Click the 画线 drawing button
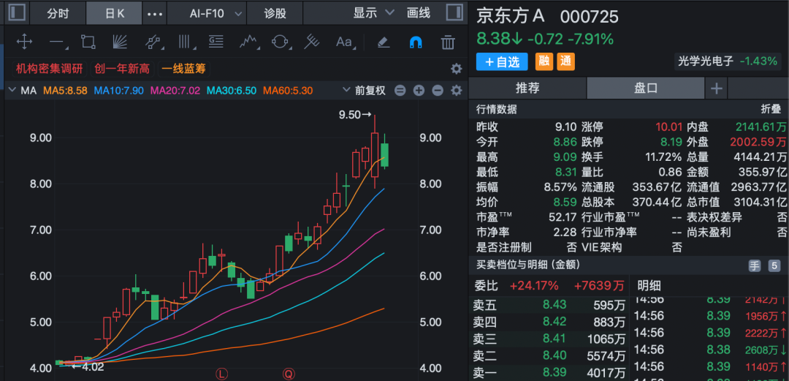 (419, 13)
